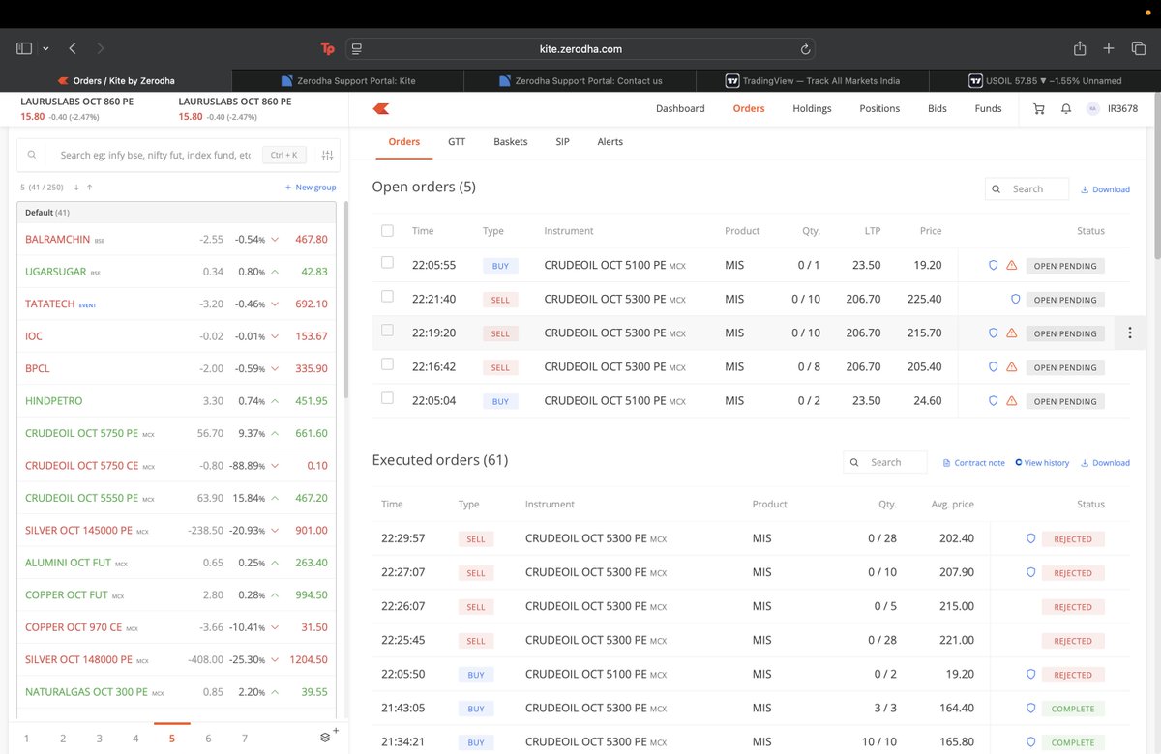Open the notifications bell
The width and height of the screenshot is (1161, 754).
1066,109
